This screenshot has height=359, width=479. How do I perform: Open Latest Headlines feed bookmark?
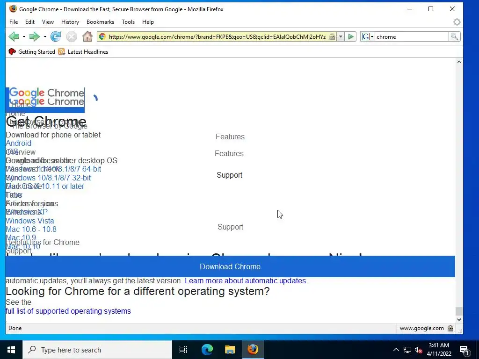[x=83, y=51]
